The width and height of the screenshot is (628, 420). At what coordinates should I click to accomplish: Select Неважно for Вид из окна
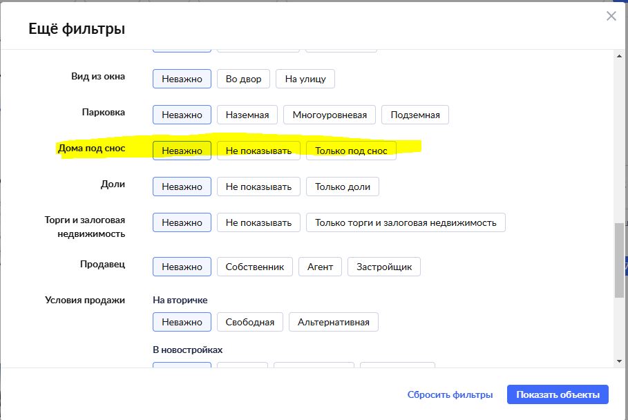pyautogui.click(x=182, y=79)
